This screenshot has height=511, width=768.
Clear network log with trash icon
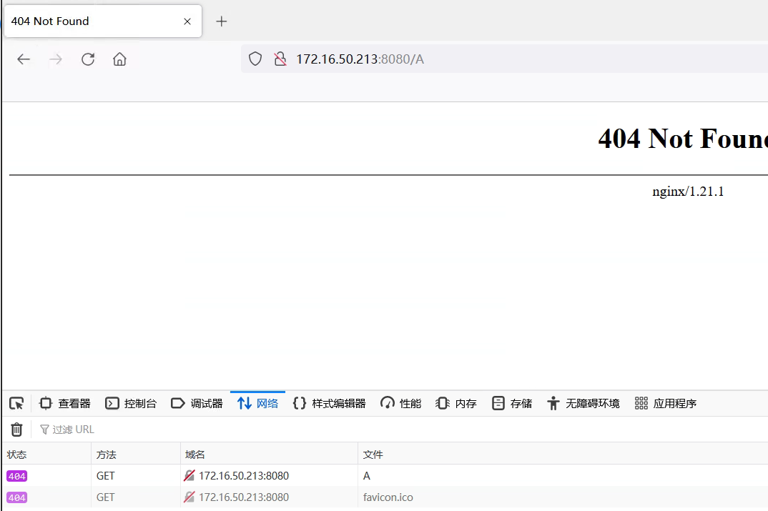point(16,430)
